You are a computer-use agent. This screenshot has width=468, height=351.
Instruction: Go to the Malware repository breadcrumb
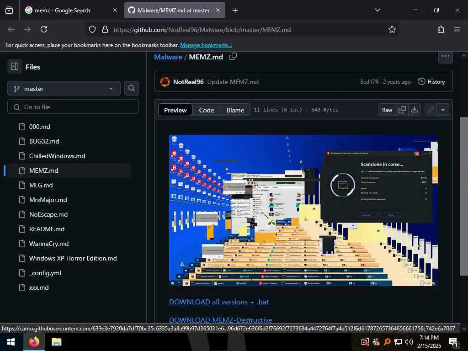pyautogui.click(x=168, y=57)
